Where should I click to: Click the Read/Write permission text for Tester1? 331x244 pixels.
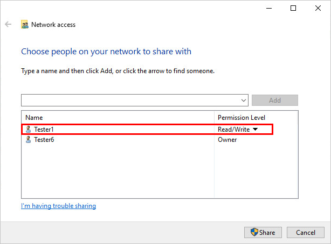(x=233, y=130)
